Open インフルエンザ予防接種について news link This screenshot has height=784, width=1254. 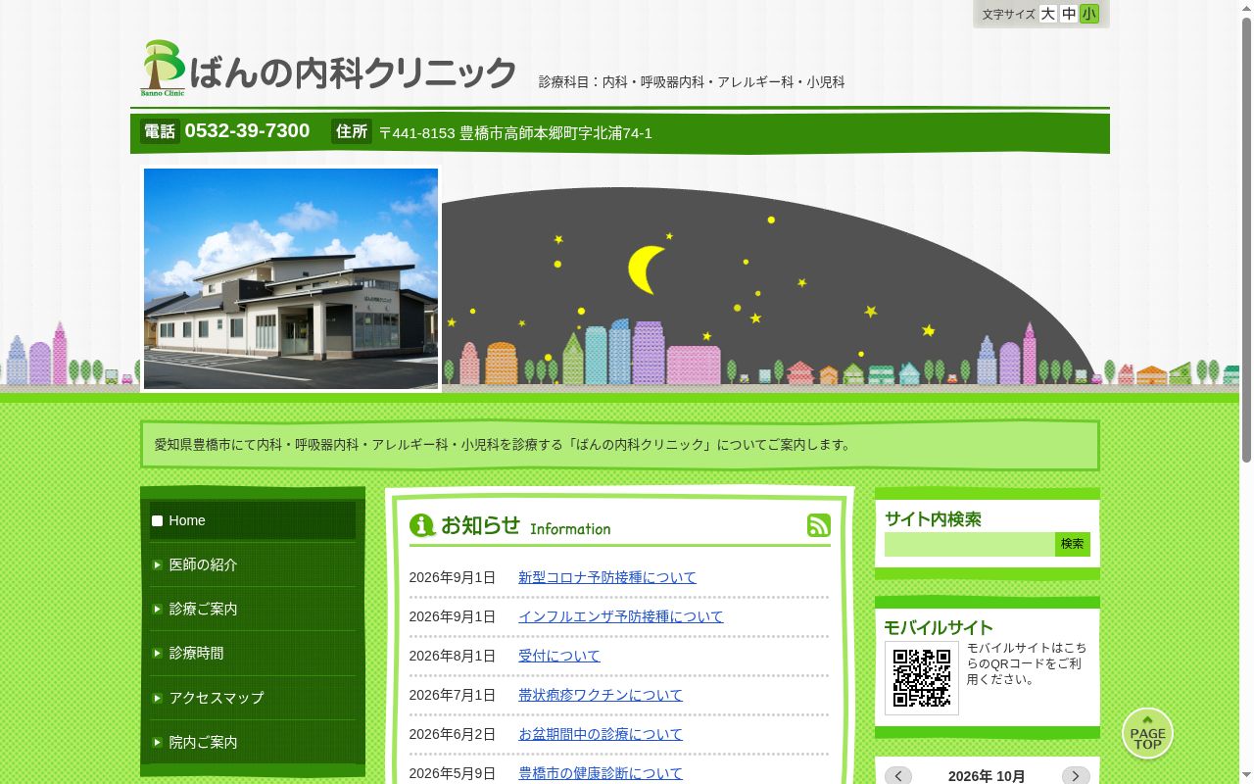click(x=621, y=616)
